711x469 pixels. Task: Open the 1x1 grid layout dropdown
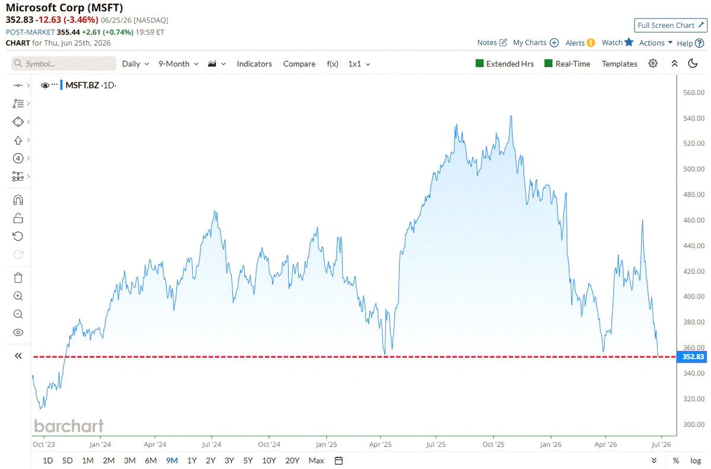[359, 64]
